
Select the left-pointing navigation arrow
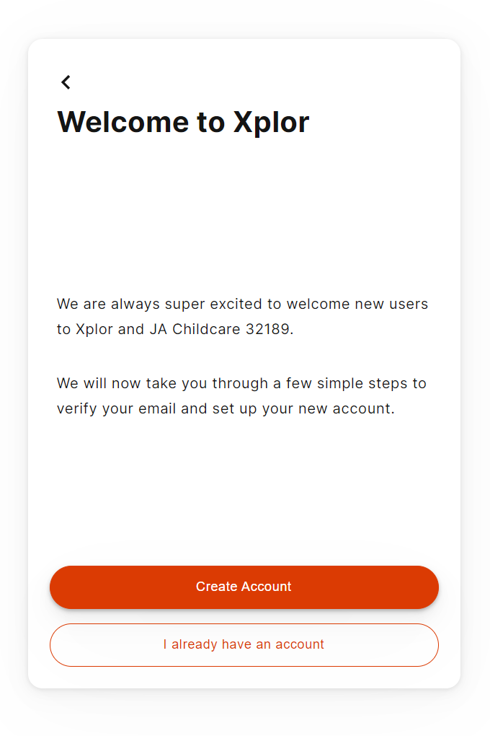coord(66,82)
